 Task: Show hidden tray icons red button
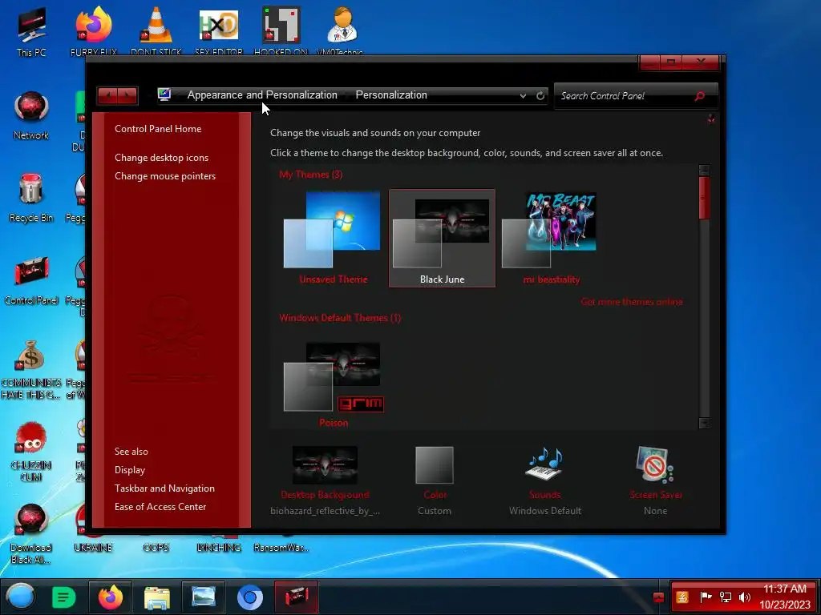[659, 597]
